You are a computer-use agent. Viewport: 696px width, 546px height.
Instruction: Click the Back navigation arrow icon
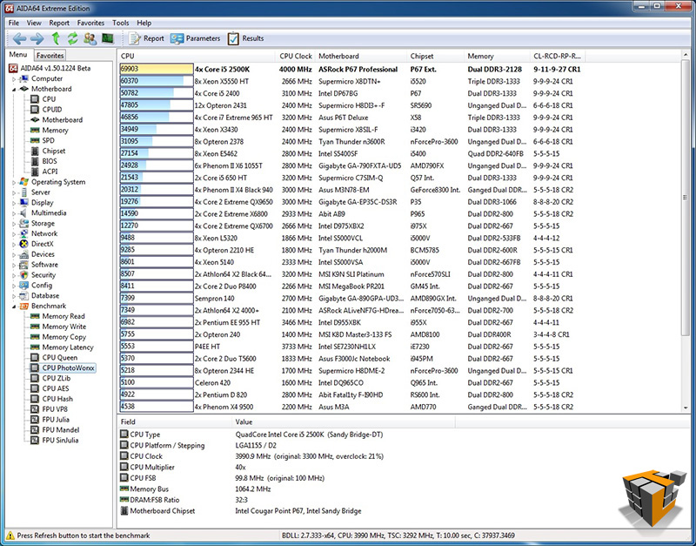click(x=19, y=38)
